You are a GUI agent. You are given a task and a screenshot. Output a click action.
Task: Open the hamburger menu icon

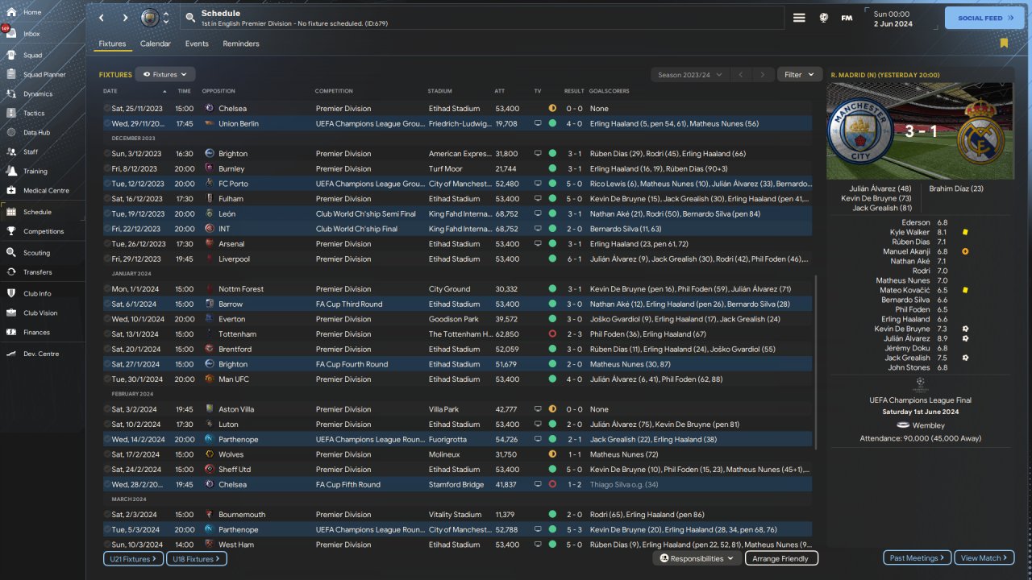click(x=799, y=18)
